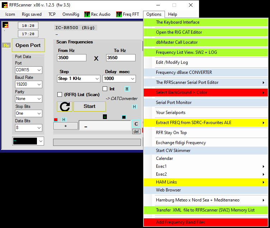Screen dimensions: 270x228
Task: Click the 18:28 clock display
Action: [x=28, y=26]
